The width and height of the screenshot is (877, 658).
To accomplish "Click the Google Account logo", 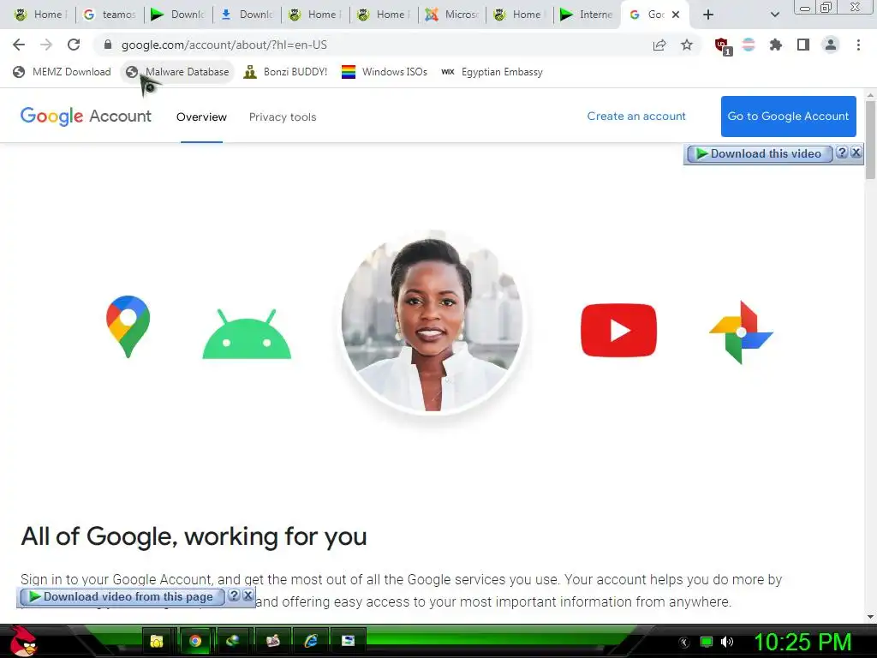I will [x=86, y=116].
